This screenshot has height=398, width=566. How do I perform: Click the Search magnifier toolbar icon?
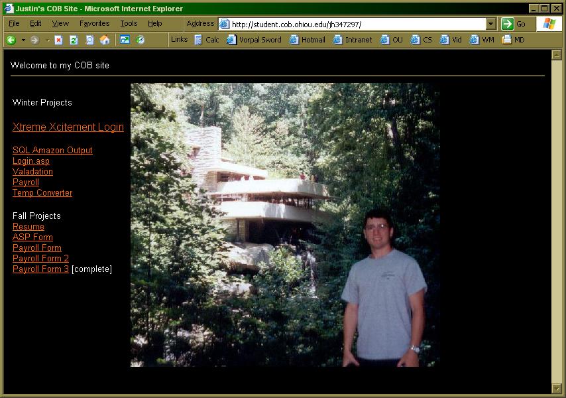click(x=89, y=40)
